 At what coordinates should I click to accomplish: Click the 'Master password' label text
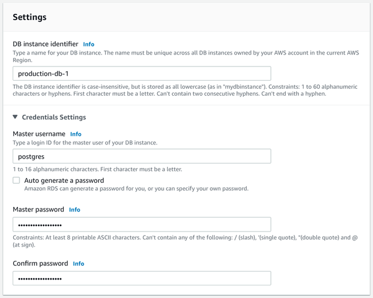(x=38, y=210)
